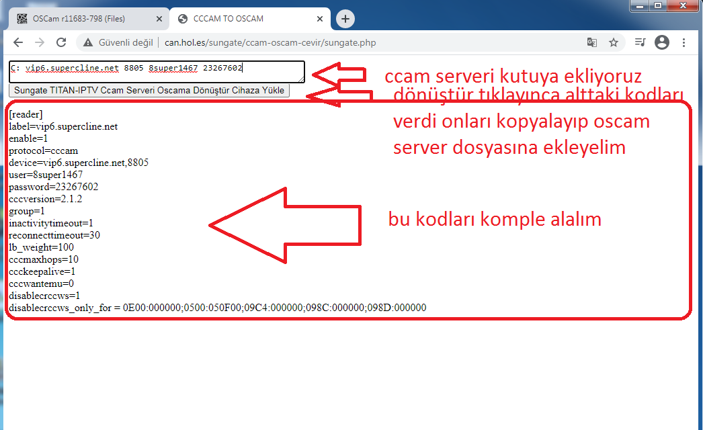Click the forward navigation arrow
The width and height of the screenshot is (703, 430).
(40, 42)
